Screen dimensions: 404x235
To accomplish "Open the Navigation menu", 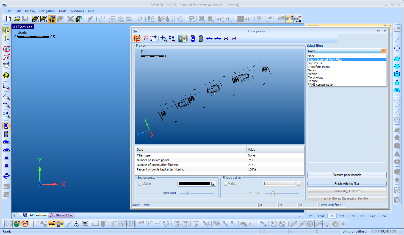I will click(47, 11).
